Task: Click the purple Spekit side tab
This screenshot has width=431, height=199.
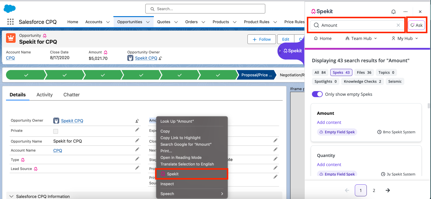Action: pos(290,51)
